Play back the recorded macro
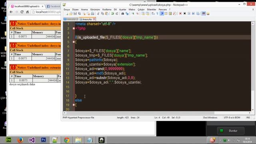This screenshot has height=144, width=256. pyautogui.click(x=189, y=14)
